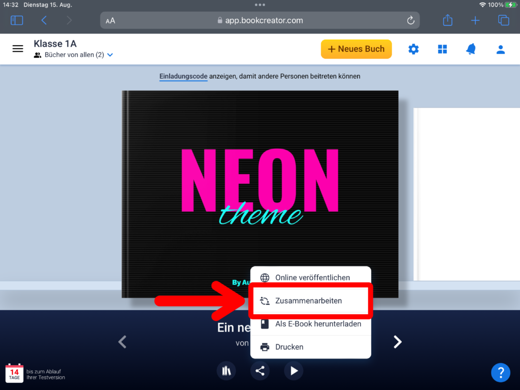The width and height of the screenshot is (520, 390).
Task: Open the settings gear icon
Action: click(x=414, y=49)
